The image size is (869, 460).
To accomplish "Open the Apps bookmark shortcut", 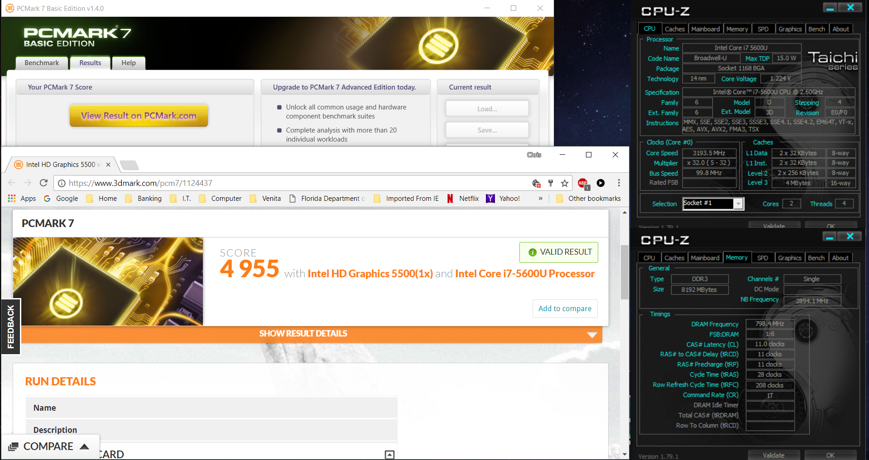I will 22,198.
